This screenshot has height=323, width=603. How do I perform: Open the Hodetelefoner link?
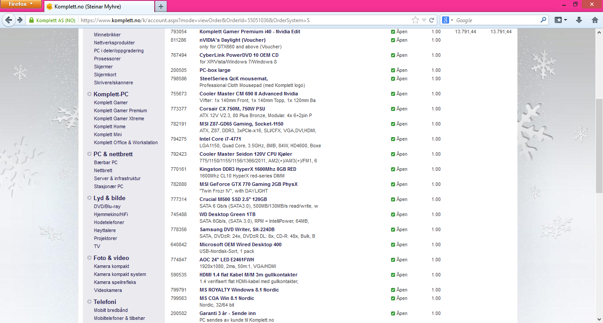[109, 222]
